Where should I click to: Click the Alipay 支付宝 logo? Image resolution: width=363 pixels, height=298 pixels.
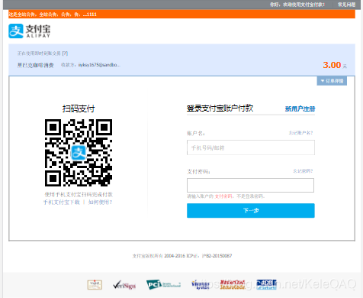(x=30, y=31)
